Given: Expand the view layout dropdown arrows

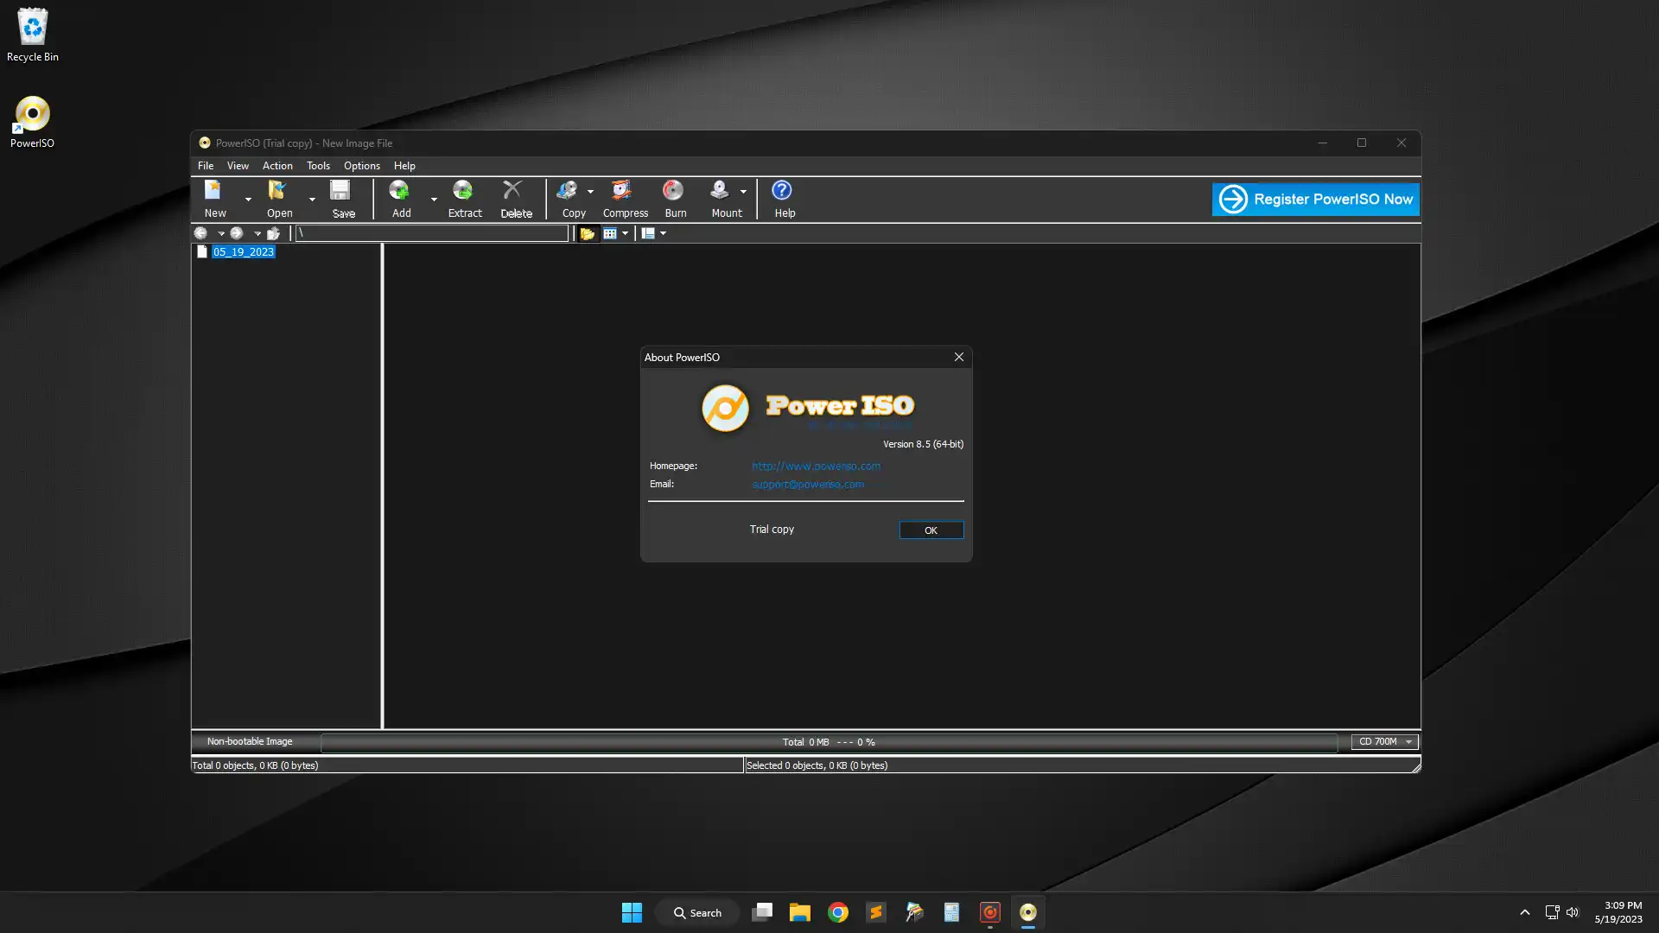Looking at the screenshot, I should click(663, 233).
